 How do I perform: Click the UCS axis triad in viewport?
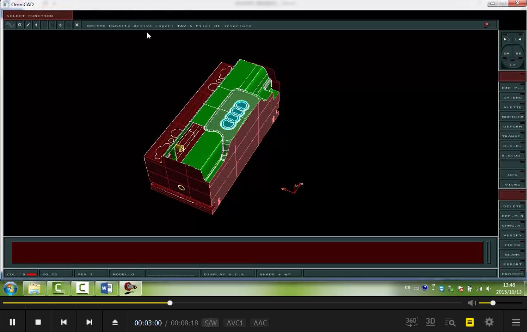pos(293,188)
